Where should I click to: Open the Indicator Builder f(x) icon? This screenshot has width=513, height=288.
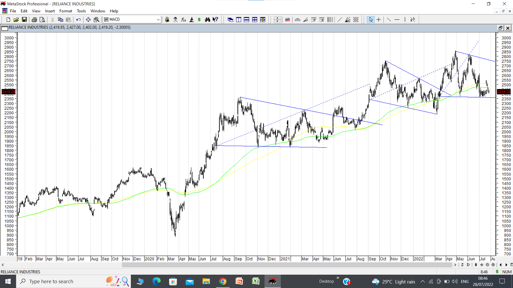point(183,19)
